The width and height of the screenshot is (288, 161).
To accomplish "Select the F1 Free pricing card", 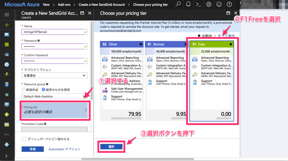I will point(211,81).
